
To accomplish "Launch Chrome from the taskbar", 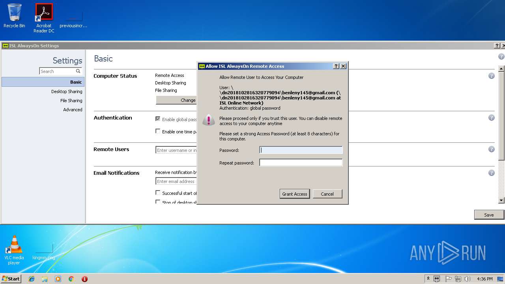I will pyautogui.click(x=71, y=279).
